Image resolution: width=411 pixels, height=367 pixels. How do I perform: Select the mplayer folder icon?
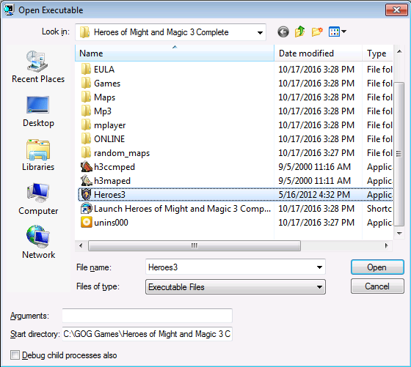[x=86, y=125]
